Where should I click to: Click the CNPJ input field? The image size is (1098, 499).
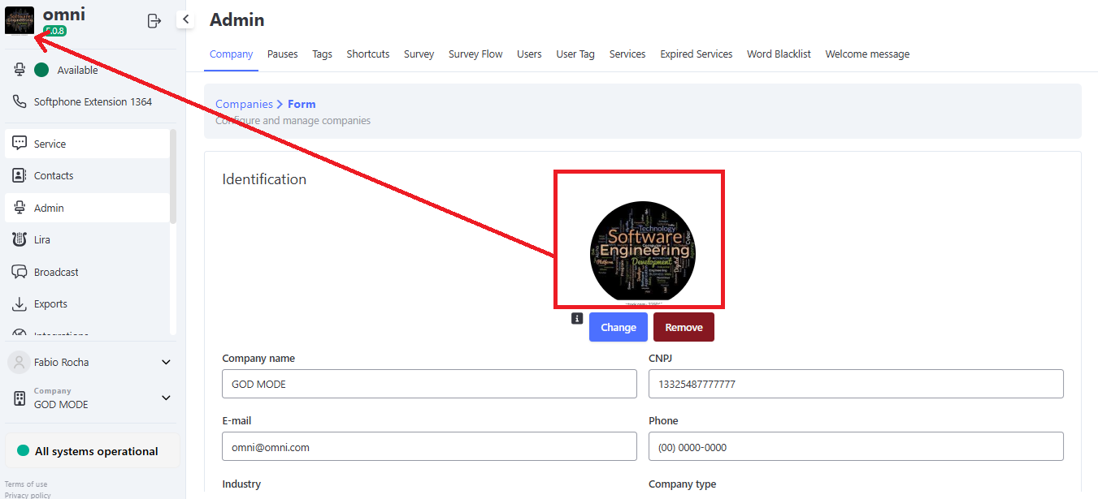pos(856,384)
